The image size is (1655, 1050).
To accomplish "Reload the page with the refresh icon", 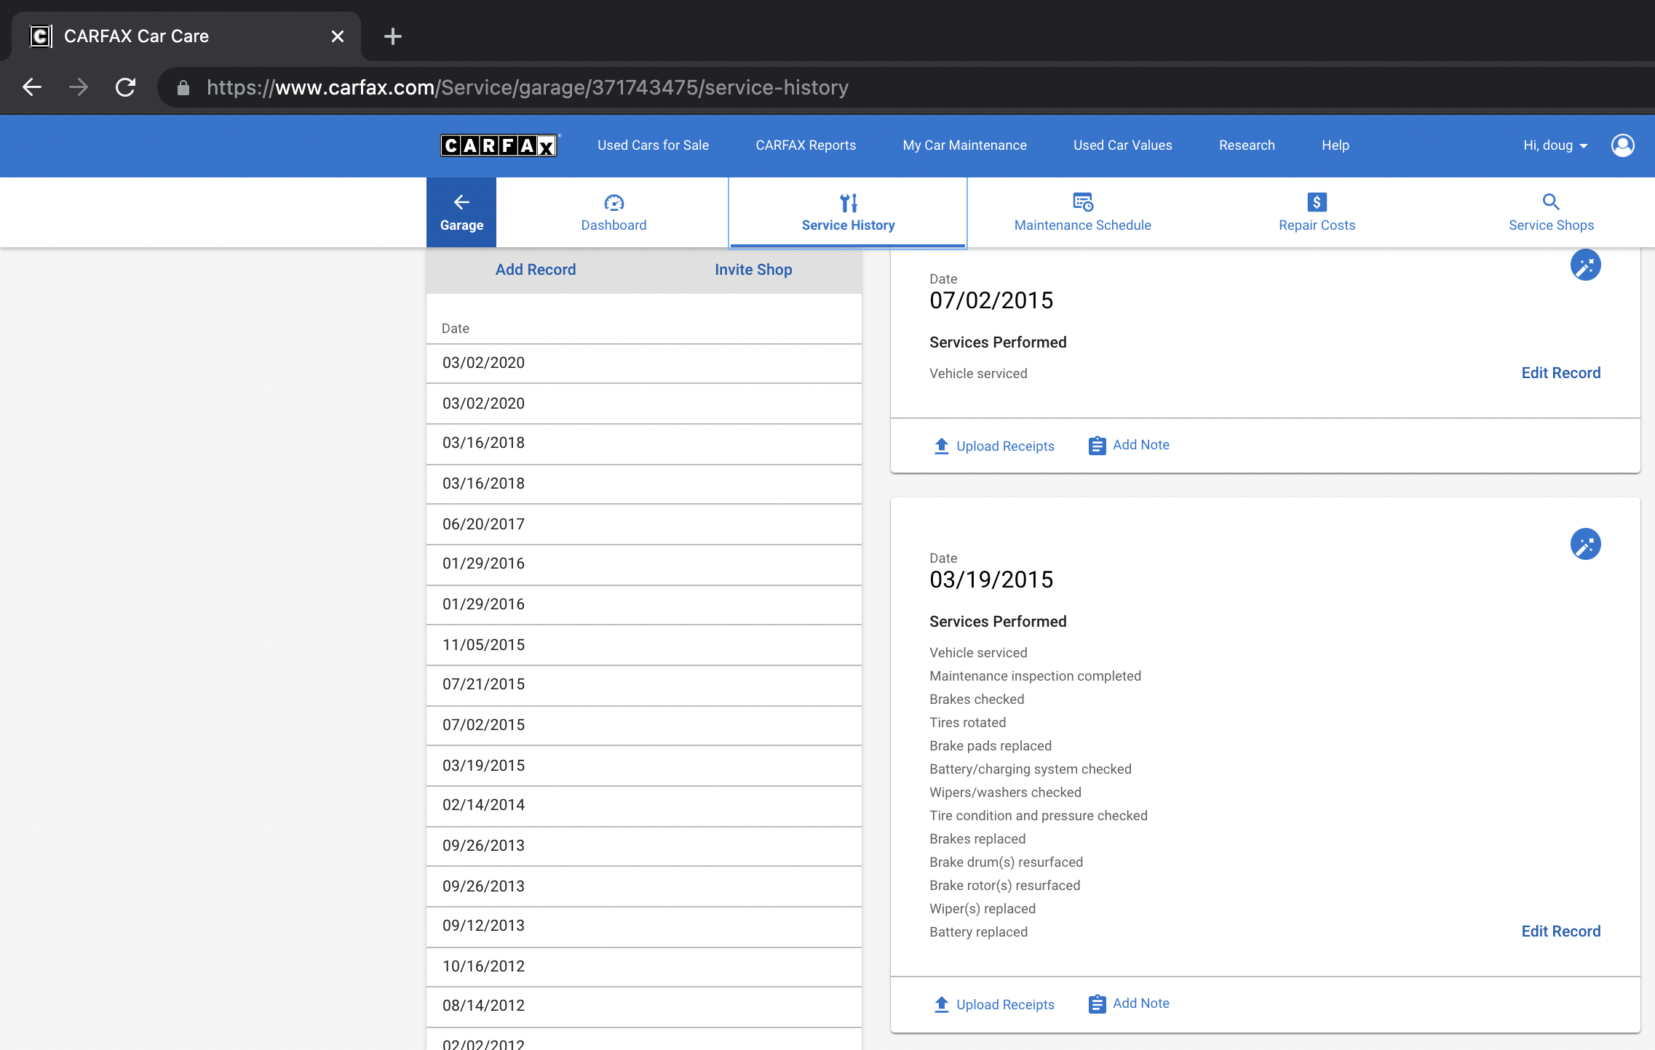I will point(126,87).
